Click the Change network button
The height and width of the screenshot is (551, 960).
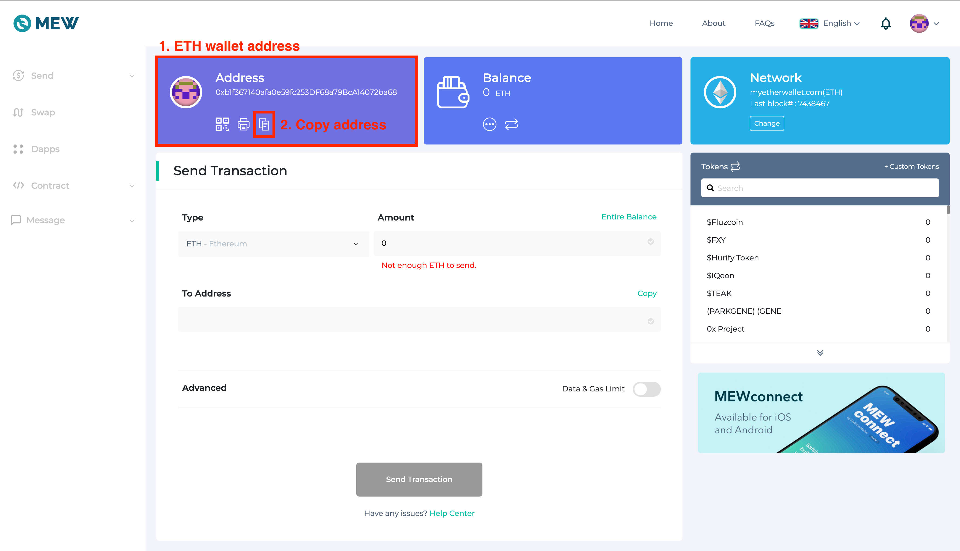click(767, 123)
